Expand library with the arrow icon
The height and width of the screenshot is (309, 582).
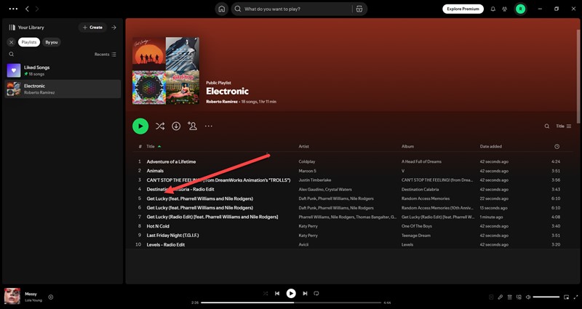click(x=114, y=28)
